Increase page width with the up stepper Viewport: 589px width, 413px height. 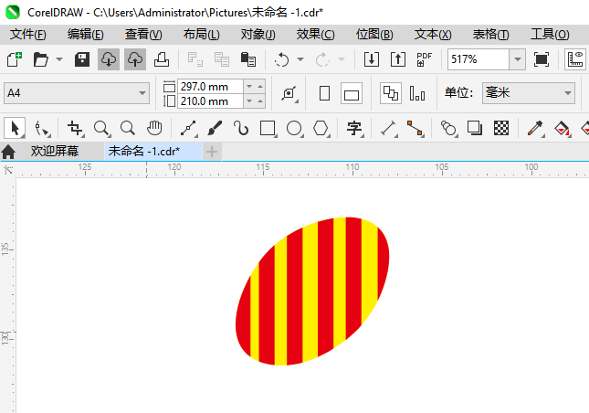[260, 87]
